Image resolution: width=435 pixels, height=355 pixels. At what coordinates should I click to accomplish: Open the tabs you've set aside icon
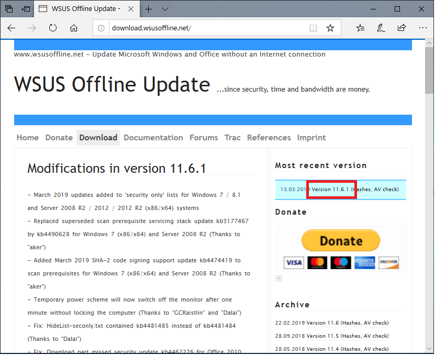coord(9,9)
